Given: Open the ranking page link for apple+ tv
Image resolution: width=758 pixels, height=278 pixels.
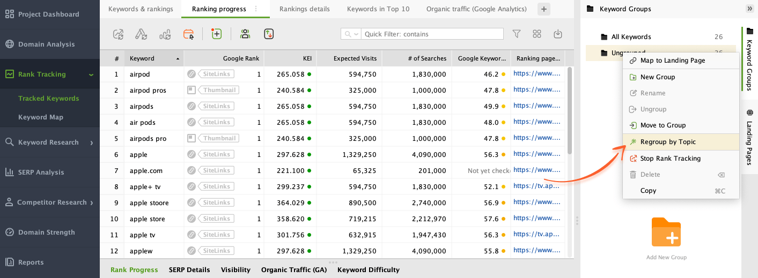Looking at the screenshot, I should (x=537, y=186).
